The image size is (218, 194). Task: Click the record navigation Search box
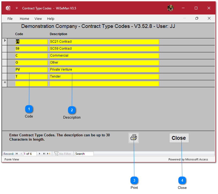pos(84,154)
